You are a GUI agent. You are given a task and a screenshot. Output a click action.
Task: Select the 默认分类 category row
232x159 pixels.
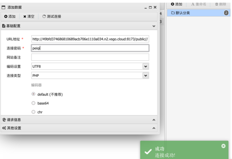(199, 13)
